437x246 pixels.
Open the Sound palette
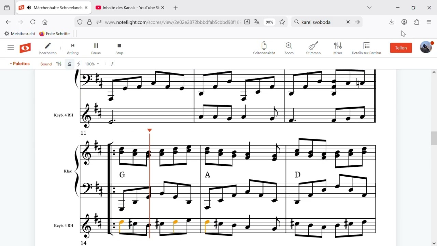click(46, 64)
